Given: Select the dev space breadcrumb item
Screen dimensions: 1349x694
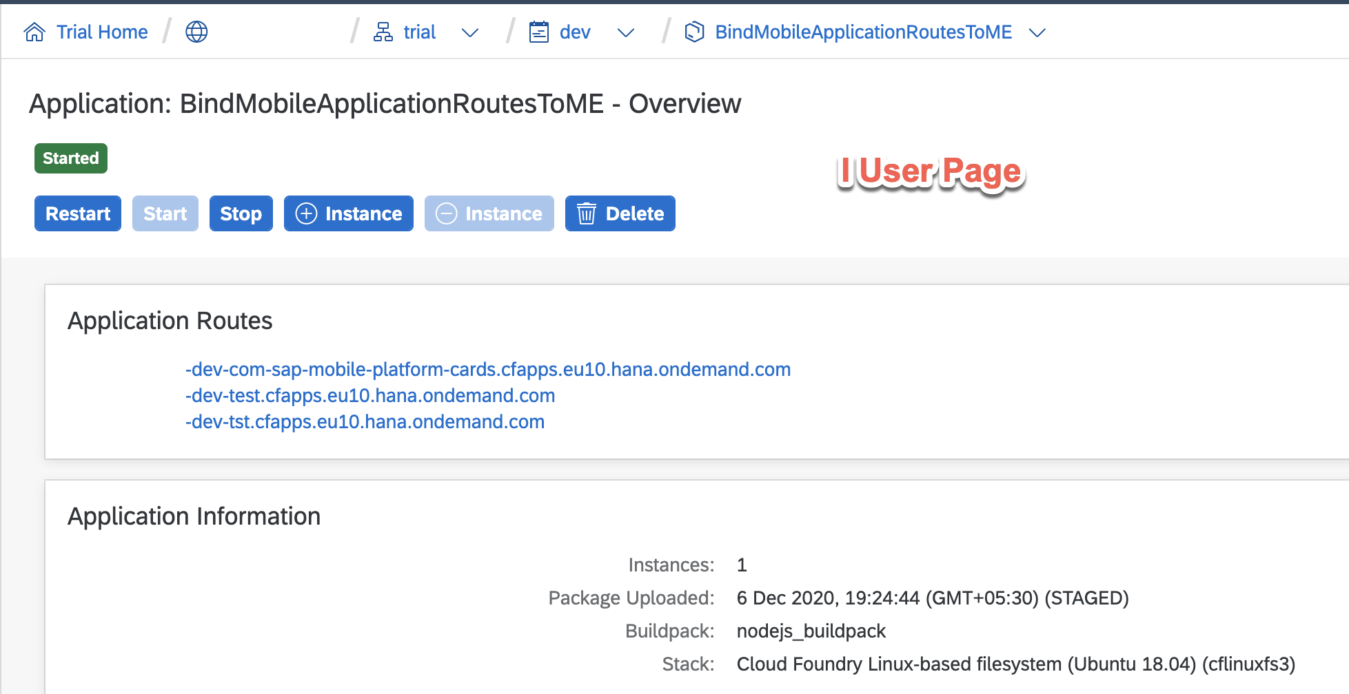Looking at the screenshot, I should 575,32.
